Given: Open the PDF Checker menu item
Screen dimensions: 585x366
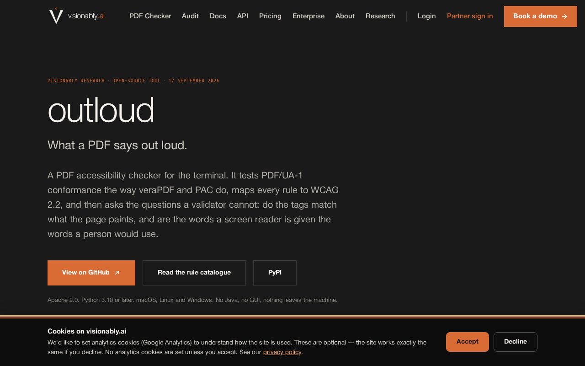Looking at the screenshot, I should click(150, 16).
